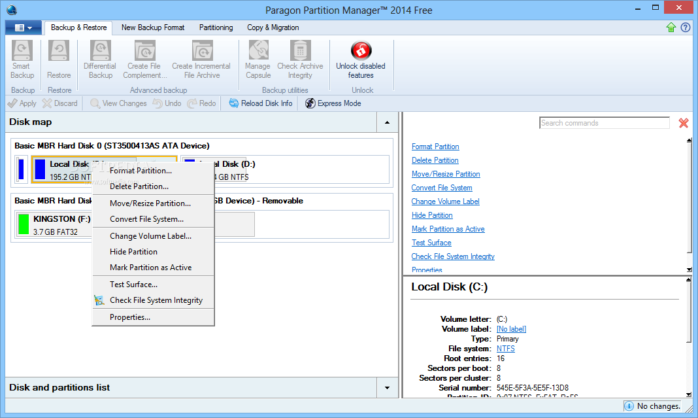This screenshot has height=418, width=698.
Task: Click Hide Partition link in right panel
Action: point(432,215)
